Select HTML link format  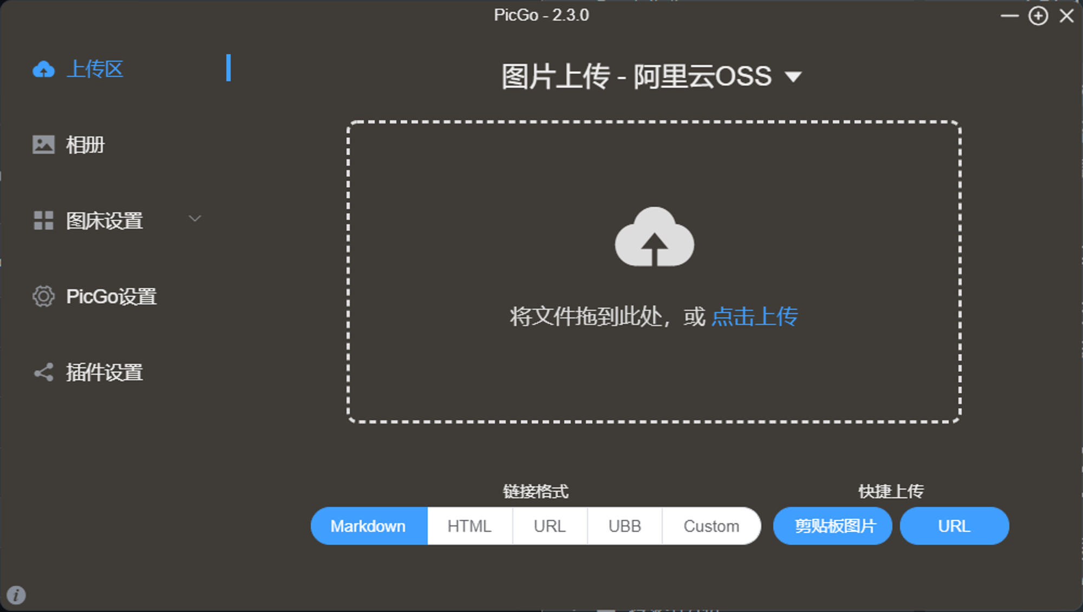469,526
